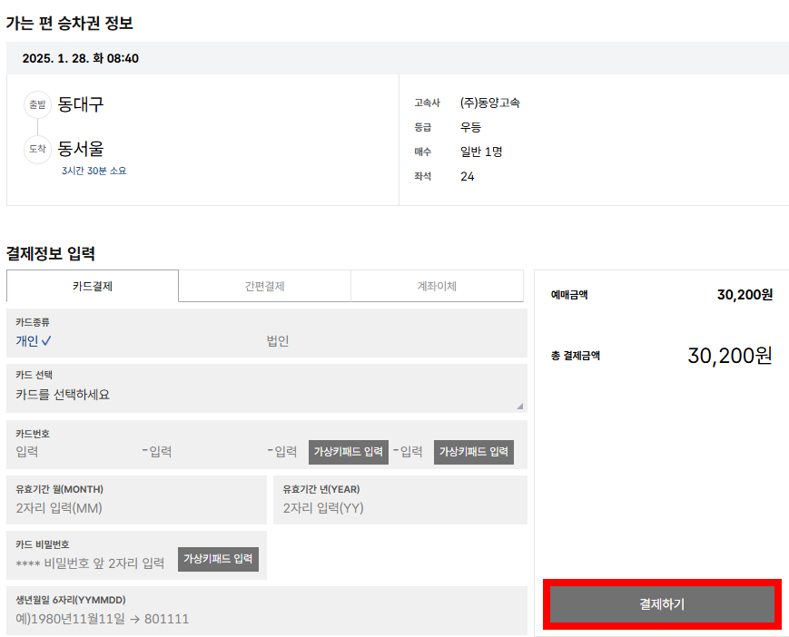Open virtual keypad for fourth card number field

tap(474, 452)
